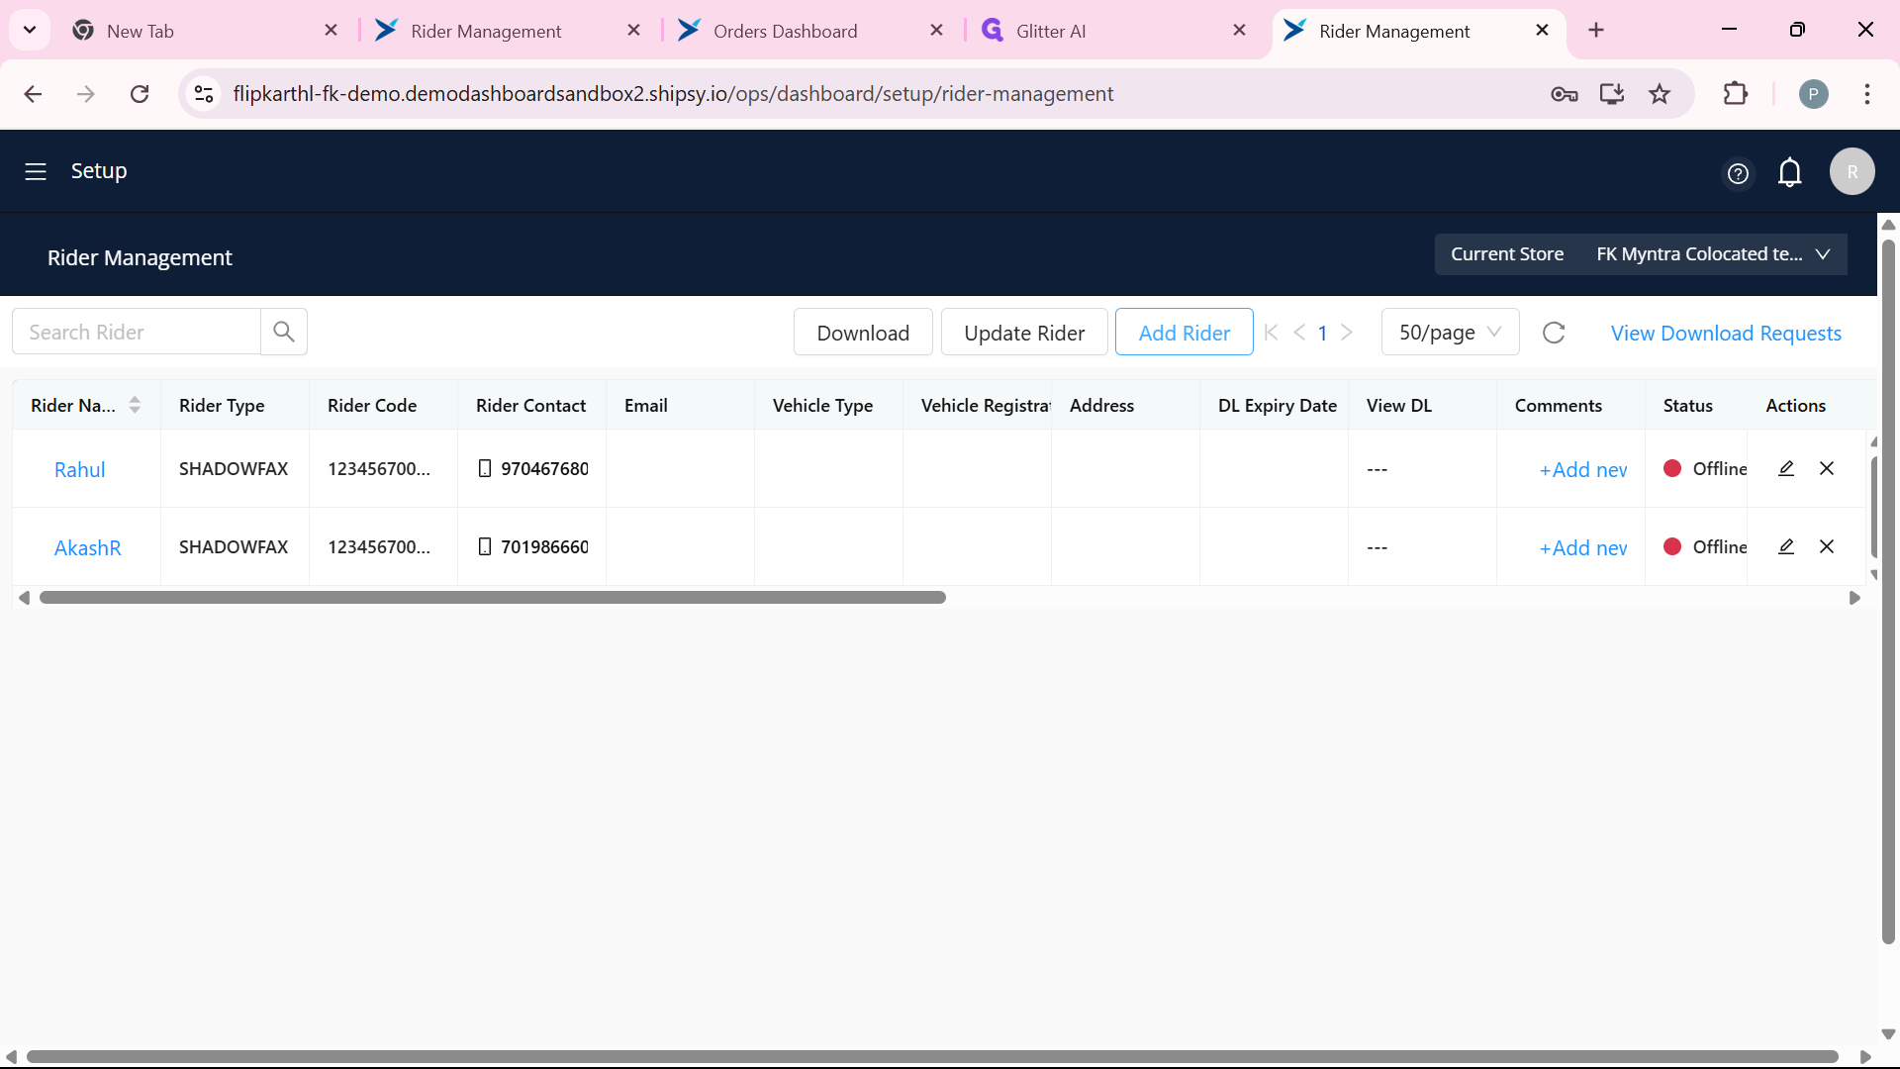Refresh the rider table with reload icon
Image resolution: width=1900 pixels, height=1069 pixels.
(x=1554, y=333)
